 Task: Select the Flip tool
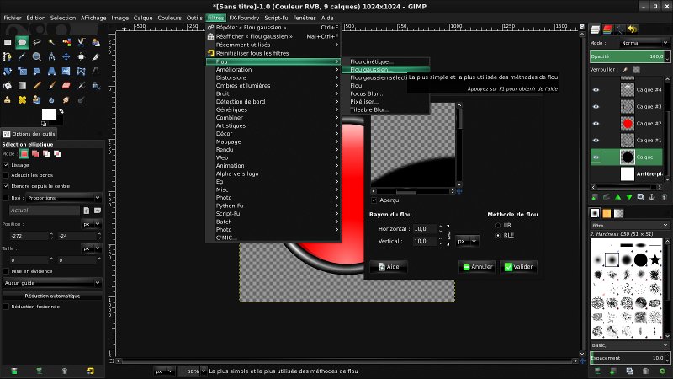click(x=66, y=72)
